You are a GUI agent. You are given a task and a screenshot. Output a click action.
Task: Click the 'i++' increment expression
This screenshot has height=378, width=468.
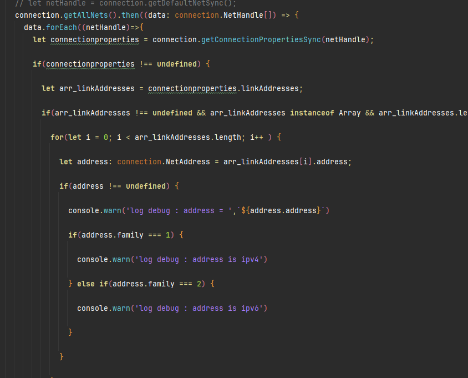tap(257, 138)
